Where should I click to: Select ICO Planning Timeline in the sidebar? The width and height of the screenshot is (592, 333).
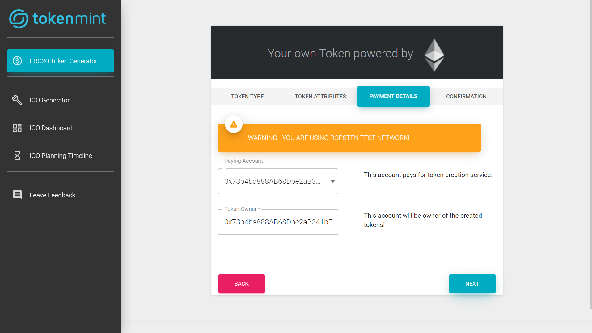[x=61, y=156]
